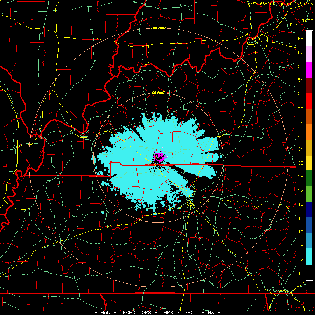
Task: Select the "TH" threshold label
Action: click(x=301, y=273)
